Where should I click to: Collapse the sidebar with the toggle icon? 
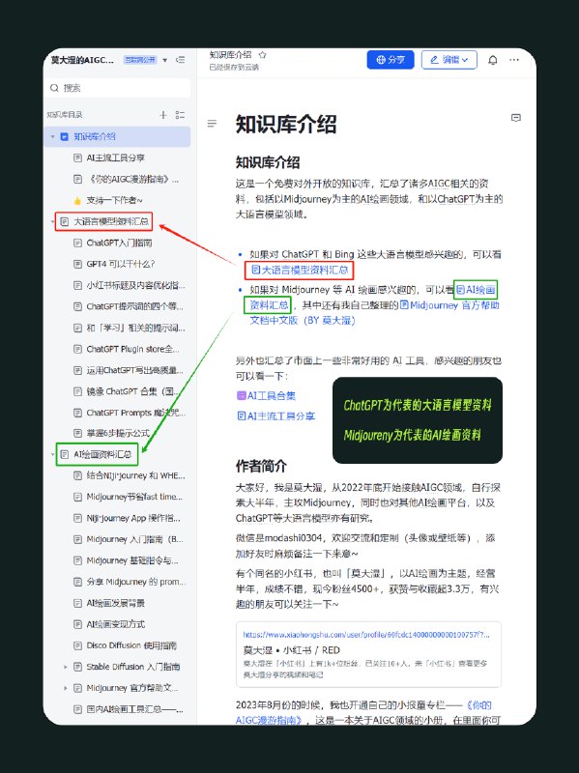[x=181, y=60]
